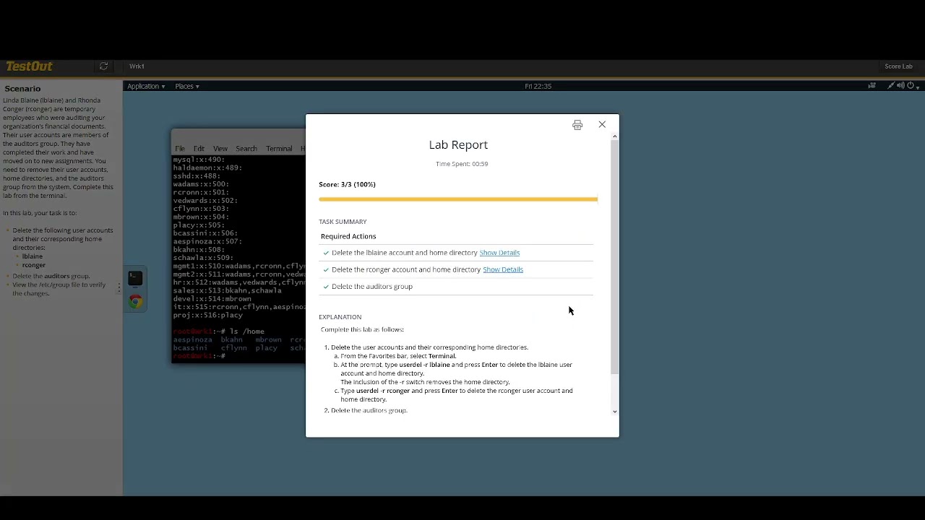Open the Places menu

[x=186, y=86]
